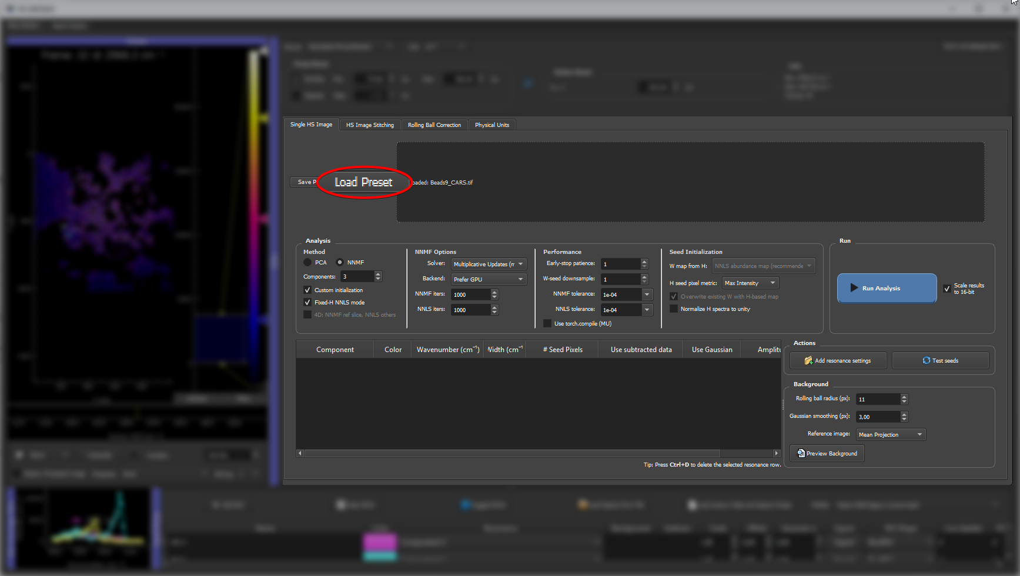Decrease NNLS iters with the down arrow

click(494, 313)
